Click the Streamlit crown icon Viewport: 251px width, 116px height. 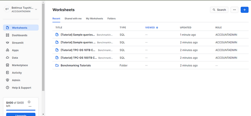tap(8, 43)
